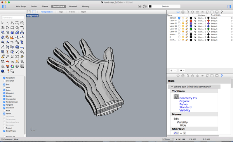
Task: Open the Default layer dropdown in top toolbar
Action: [x=164, y=6]
